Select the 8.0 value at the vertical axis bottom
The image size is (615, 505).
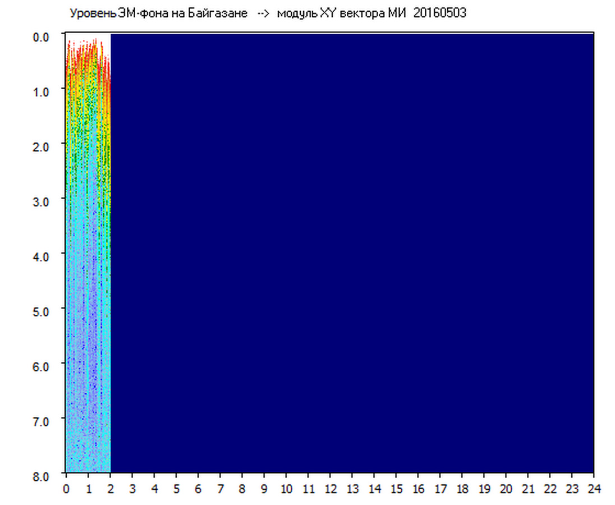tap(42, 476)
